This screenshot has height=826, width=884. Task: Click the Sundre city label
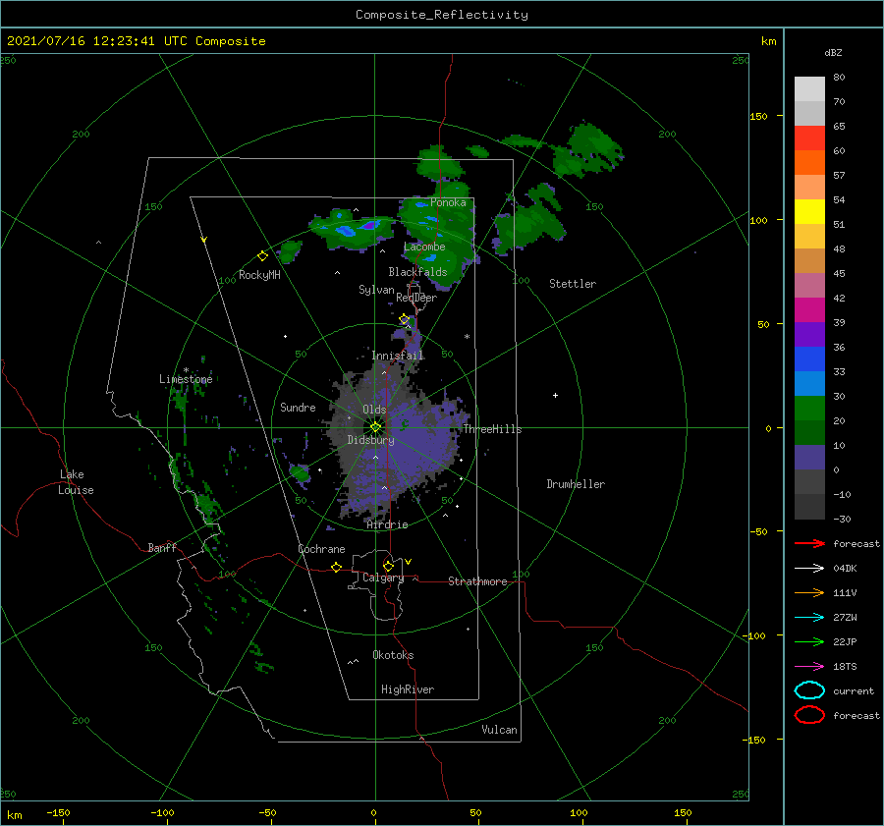pyautogui.click(x=298, y=408)
